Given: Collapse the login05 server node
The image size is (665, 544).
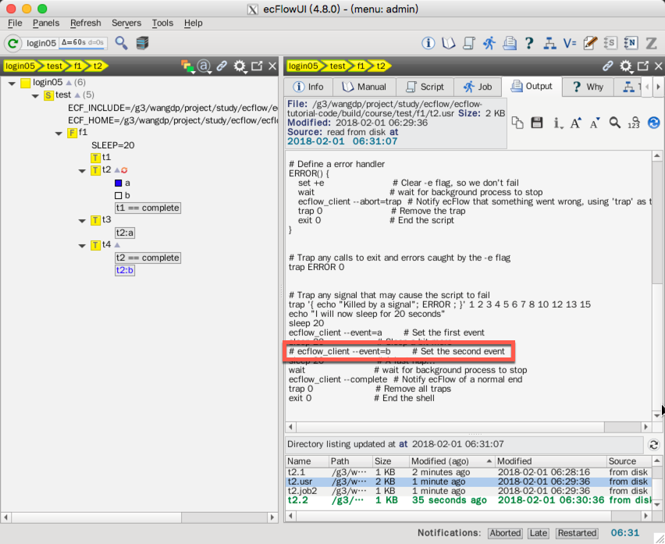Looking at the screenshot, I should 12,83.
